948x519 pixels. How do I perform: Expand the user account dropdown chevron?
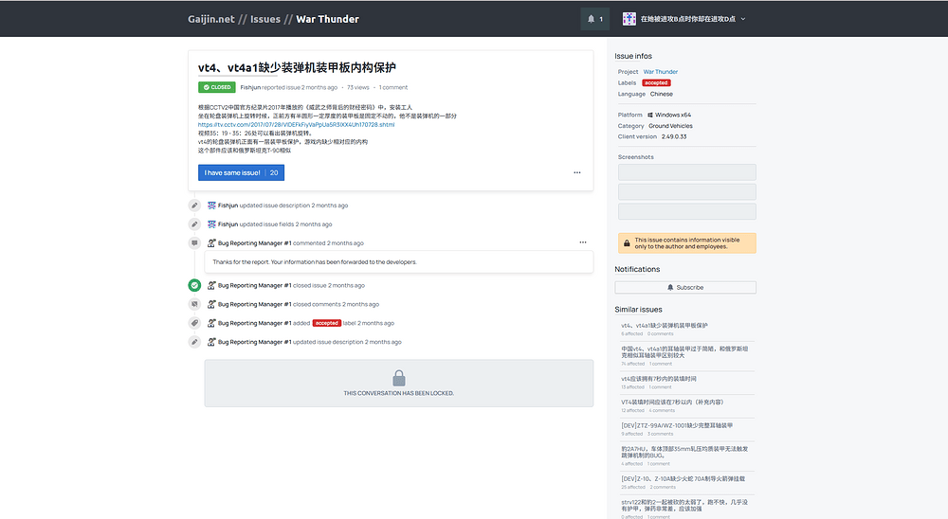tap(743, 19)
